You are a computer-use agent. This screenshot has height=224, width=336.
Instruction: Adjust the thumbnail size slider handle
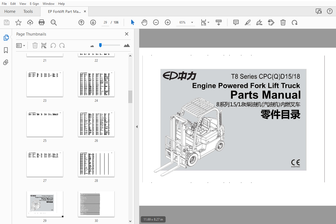point(100,45)
